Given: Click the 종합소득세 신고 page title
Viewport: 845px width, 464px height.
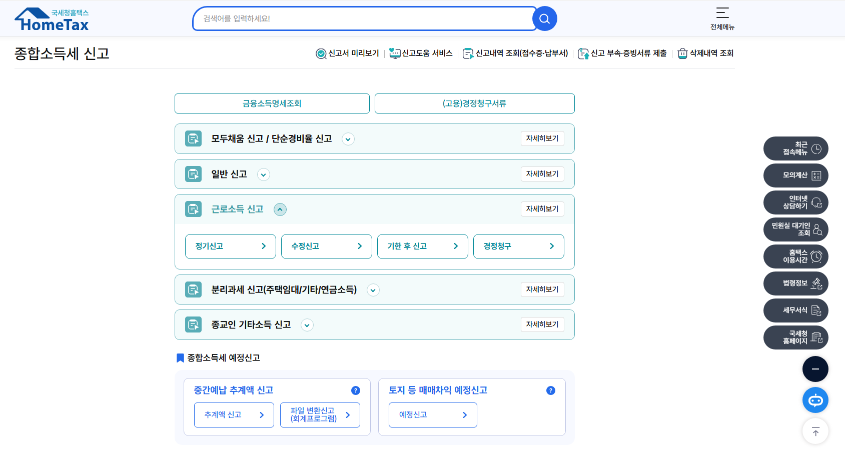Looking at the screenshot, I should [x=62, y=53].
